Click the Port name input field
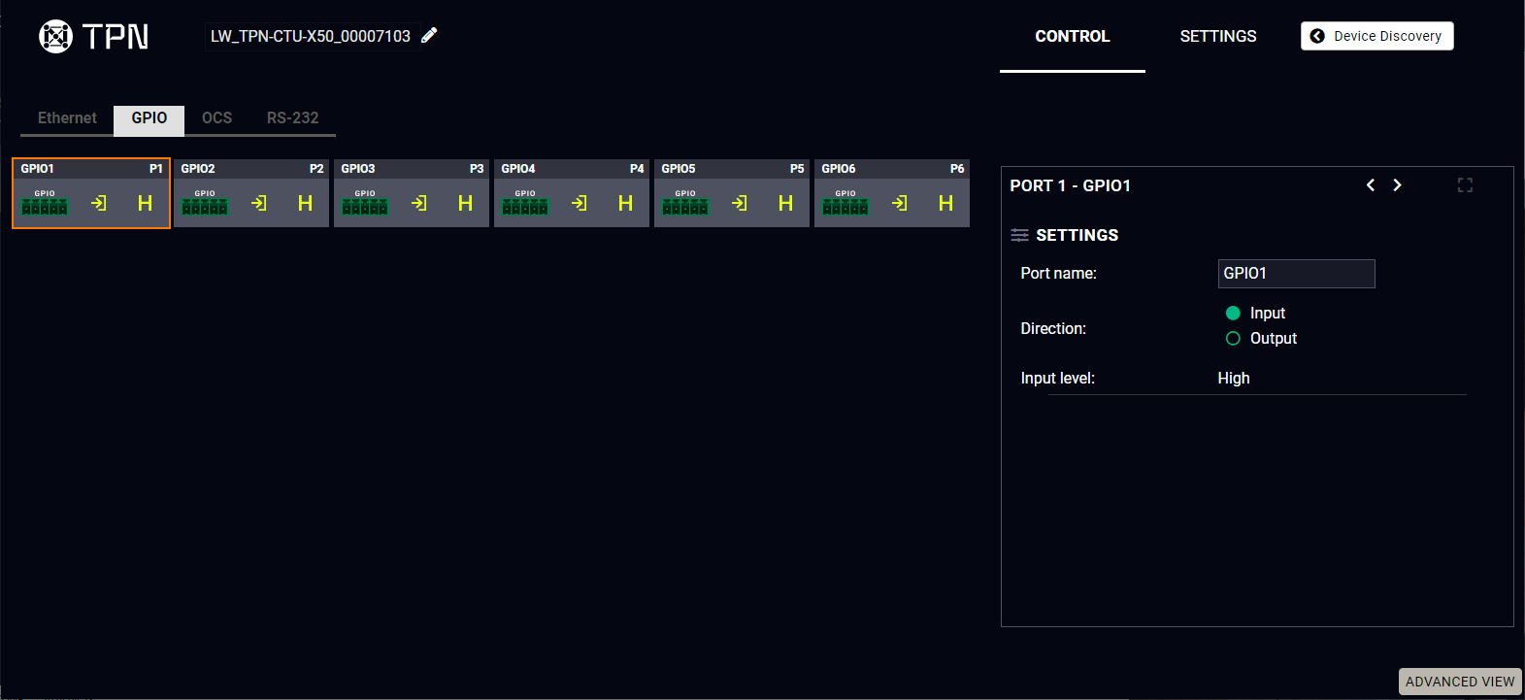This screenshot has height=700, width=1525. 1296,274
